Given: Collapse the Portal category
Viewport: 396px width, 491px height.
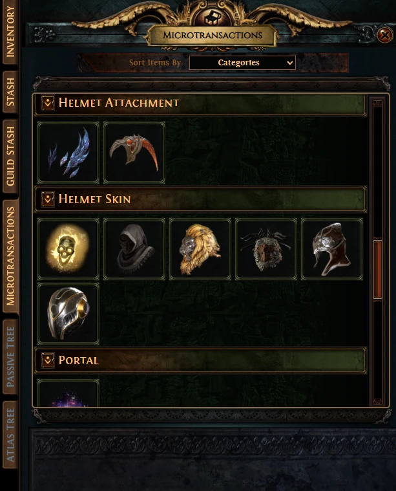Looking at the screenshot, I should (x=48, y=360).
